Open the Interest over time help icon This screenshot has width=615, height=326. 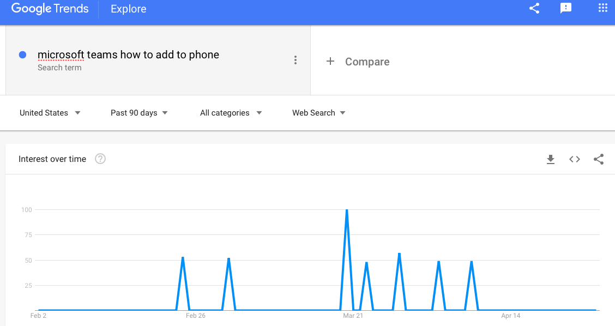tap(100, 159)
